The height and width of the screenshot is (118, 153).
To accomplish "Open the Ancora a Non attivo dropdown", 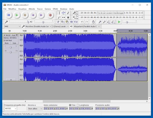I will [x=35, y=108].
